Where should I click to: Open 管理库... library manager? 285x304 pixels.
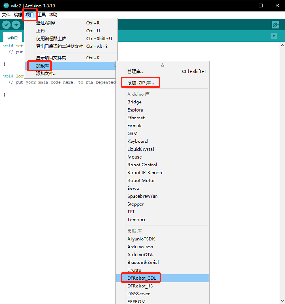pyautogui.click(x=163, y=71)
